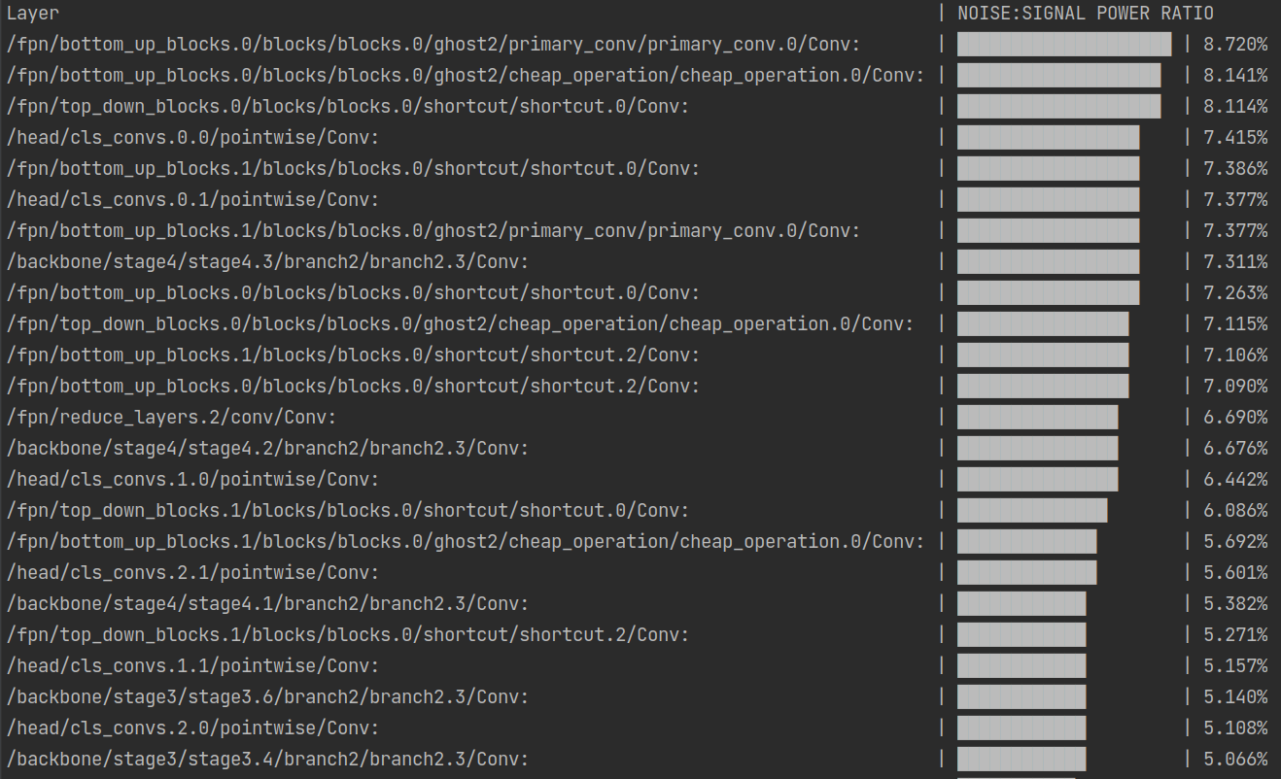Click the "Layer" column header text

pyautogui.click(x=33, y=14)
